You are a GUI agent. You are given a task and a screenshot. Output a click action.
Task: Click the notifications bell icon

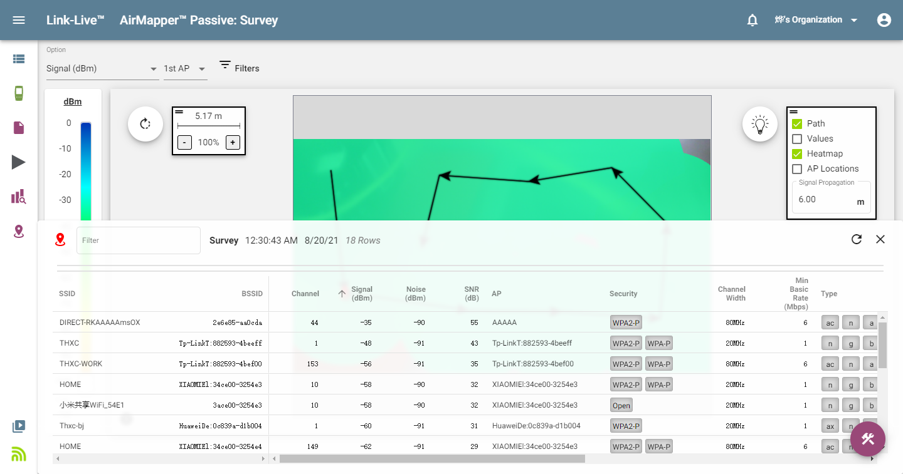click(752, 20)
